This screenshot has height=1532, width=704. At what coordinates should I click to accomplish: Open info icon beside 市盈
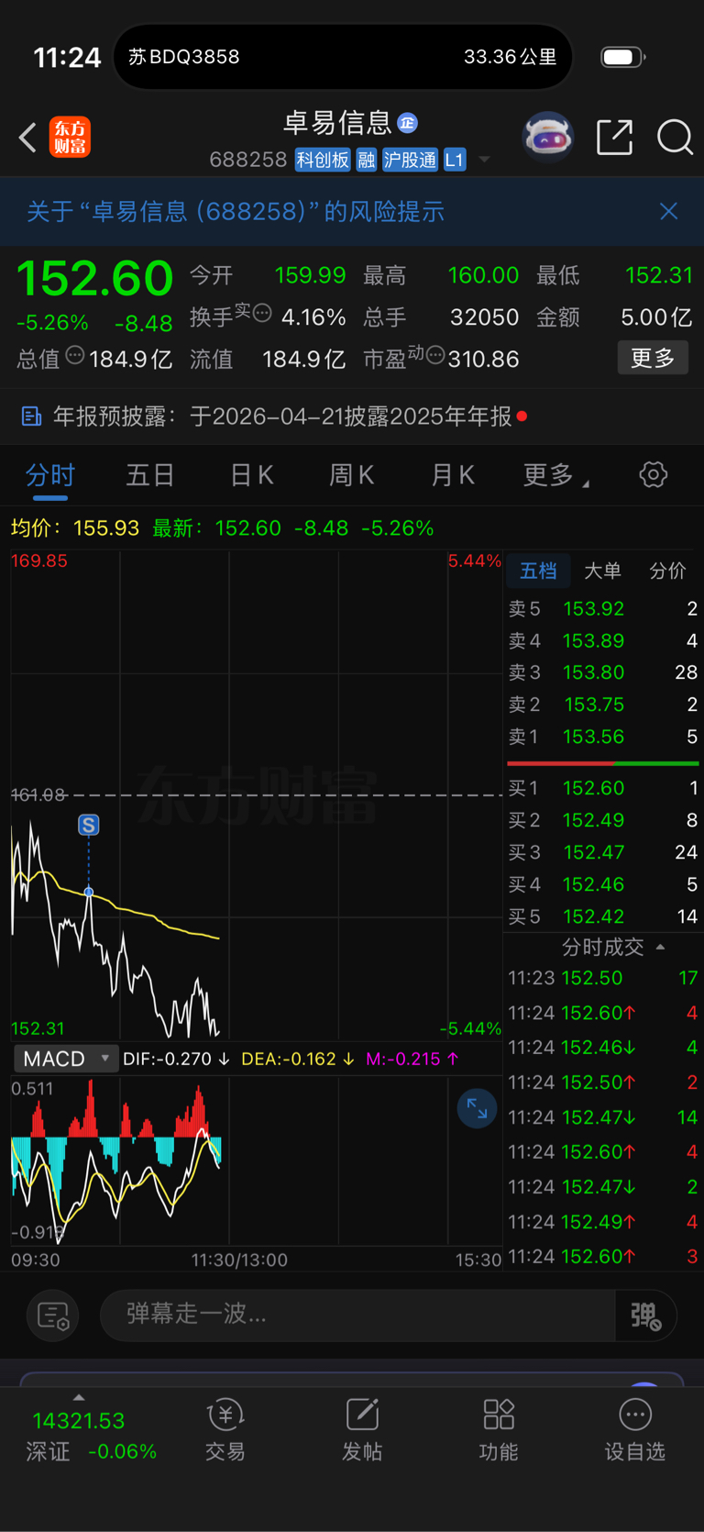(x=435, y=354)
